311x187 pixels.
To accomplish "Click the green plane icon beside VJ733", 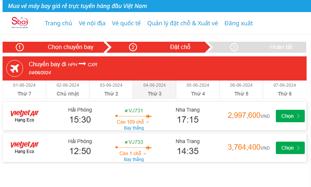I will tap(126, 142).
